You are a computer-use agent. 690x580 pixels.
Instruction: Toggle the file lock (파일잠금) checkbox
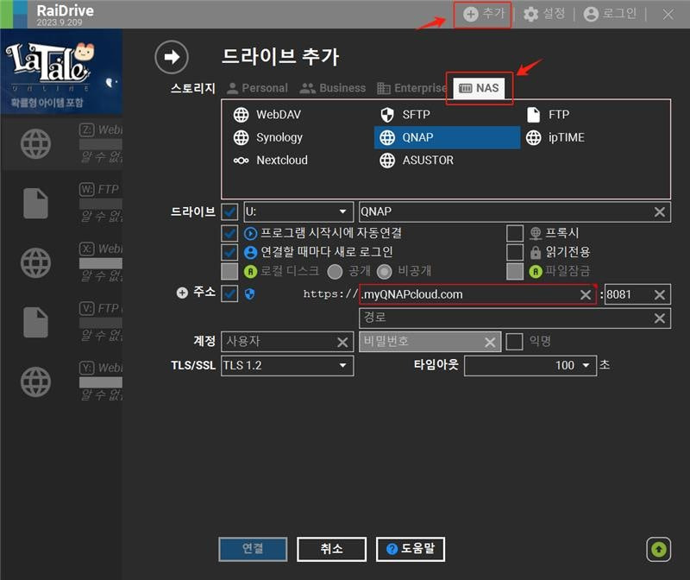pos(515,271)
